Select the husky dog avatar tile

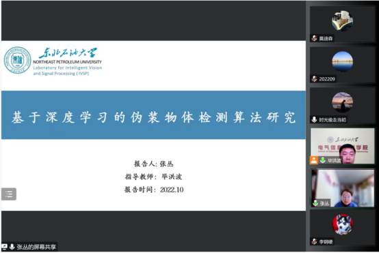point(342,224)
